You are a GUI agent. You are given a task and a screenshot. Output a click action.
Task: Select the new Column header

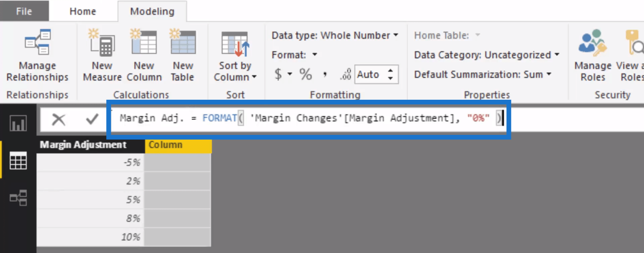[178, 145]
